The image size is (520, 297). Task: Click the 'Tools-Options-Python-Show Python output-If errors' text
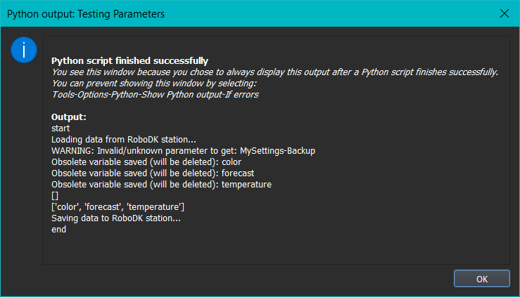pos(155,94)
